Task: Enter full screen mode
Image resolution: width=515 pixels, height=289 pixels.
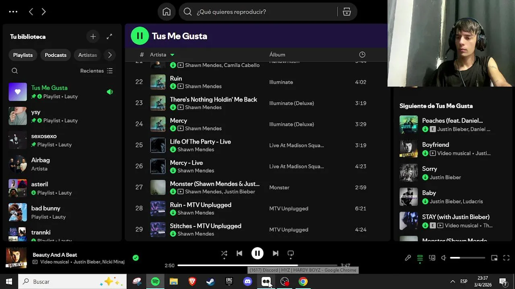Action: 506,258
